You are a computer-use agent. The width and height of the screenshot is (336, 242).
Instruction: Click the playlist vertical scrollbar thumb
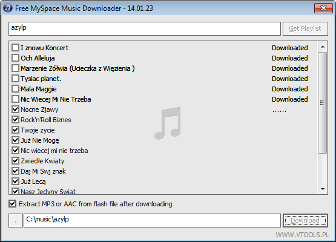coord(323,103)
